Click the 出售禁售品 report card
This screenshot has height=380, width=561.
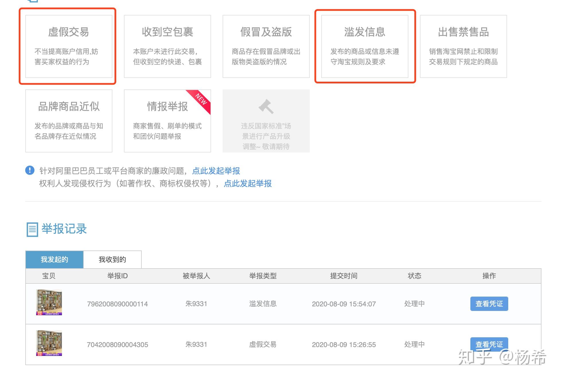[x=463, y=46]
